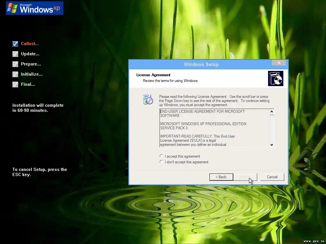The height and width of the screenshot is (244, 326).
Task: Click the Final step checkbox
Action: click(15, 85)
